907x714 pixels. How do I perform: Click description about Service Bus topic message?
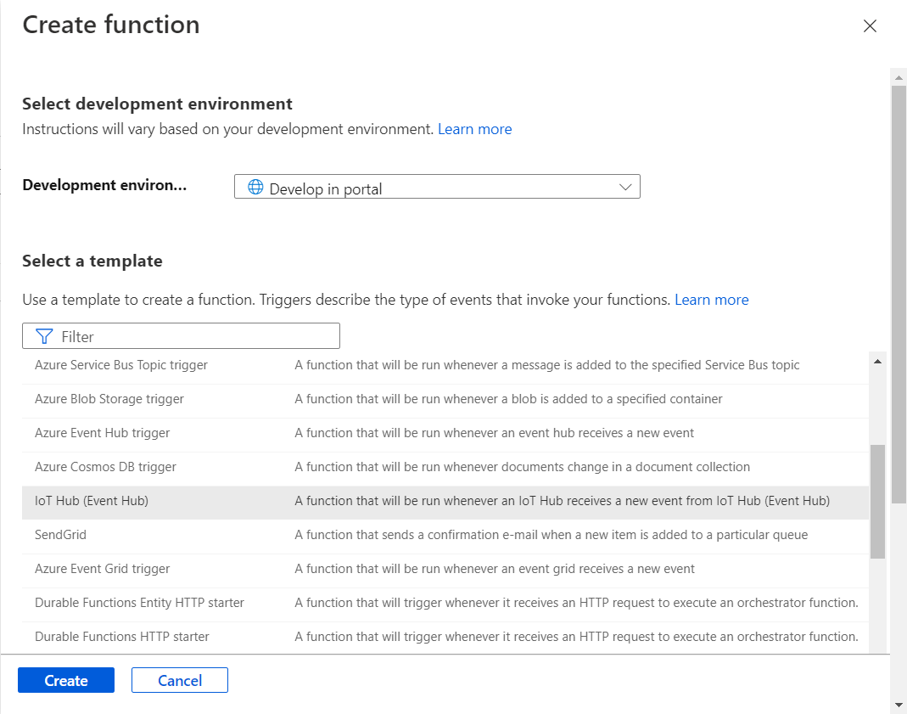pos(547,365)
